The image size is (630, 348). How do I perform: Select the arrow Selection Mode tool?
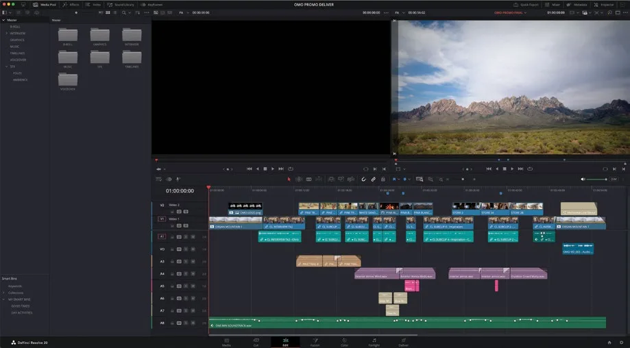click(289, 179)
